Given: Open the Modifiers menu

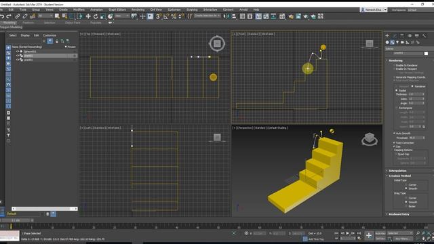Looking at the screenshot, I should coord(79,9).
